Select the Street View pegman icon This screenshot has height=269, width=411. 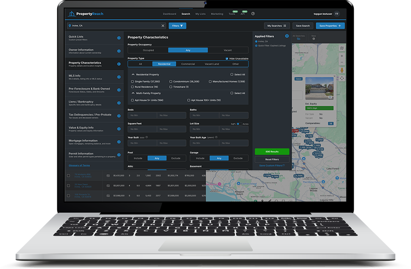coord(342,70)
